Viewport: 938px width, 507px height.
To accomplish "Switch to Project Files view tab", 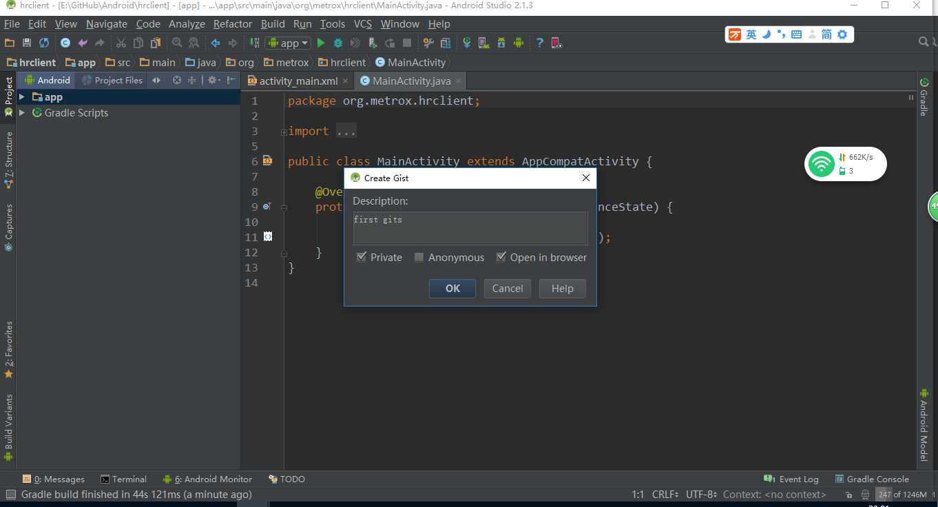I will point(112,80).
